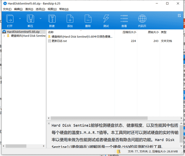The height and width of the screenshot is (156, 185).
Task: Click the file list horizontal scrollbar thumb
Action: 99,118
